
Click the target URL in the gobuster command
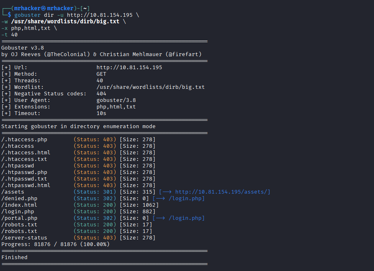(100, 15)
